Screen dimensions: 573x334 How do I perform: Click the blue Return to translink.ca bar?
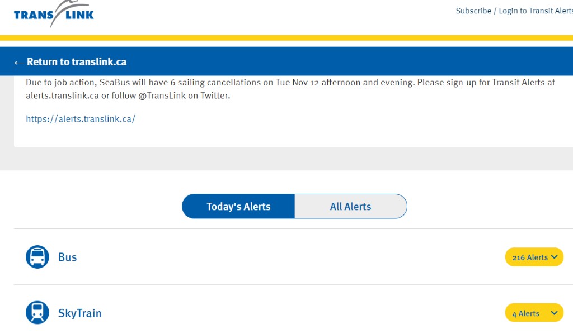tap(286, 61)
